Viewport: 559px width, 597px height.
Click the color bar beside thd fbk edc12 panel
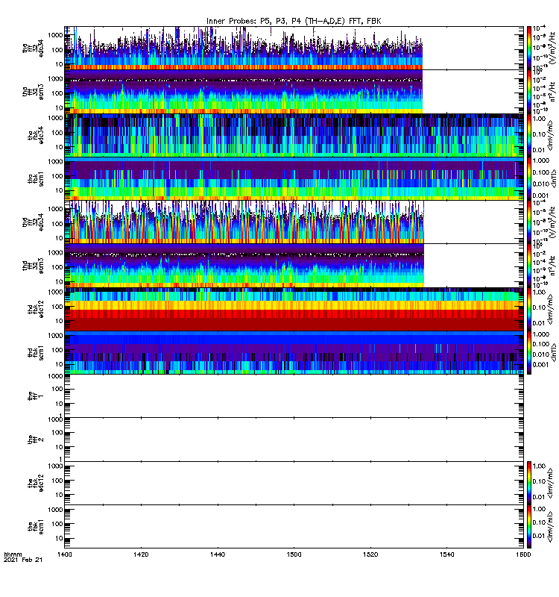tap(529, 309)
